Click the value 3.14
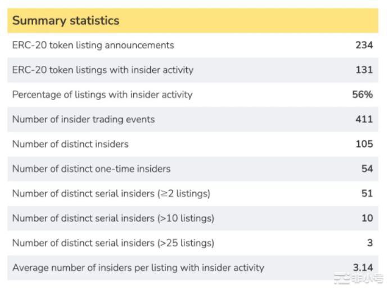388x289 pixels. point(363,268)
